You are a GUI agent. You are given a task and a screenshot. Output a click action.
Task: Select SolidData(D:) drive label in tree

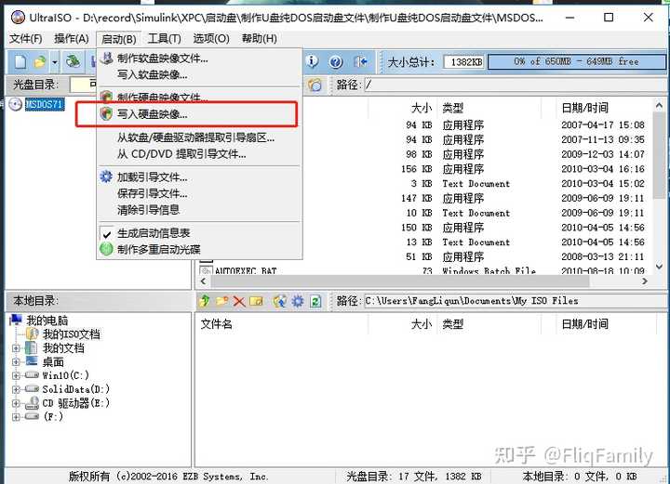click(x=76, y=389)
